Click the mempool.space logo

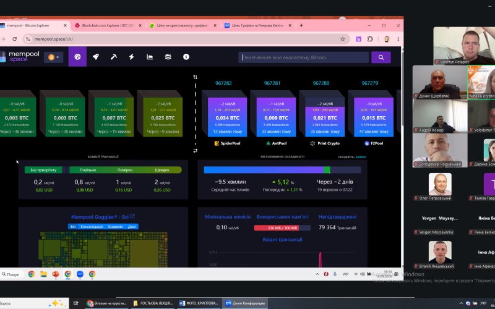point(20,56)
